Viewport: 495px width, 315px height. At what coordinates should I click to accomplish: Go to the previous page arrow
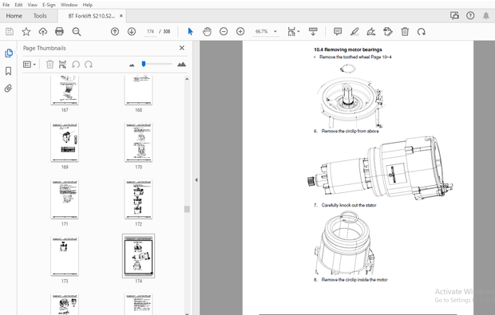[x=115, y=32]
